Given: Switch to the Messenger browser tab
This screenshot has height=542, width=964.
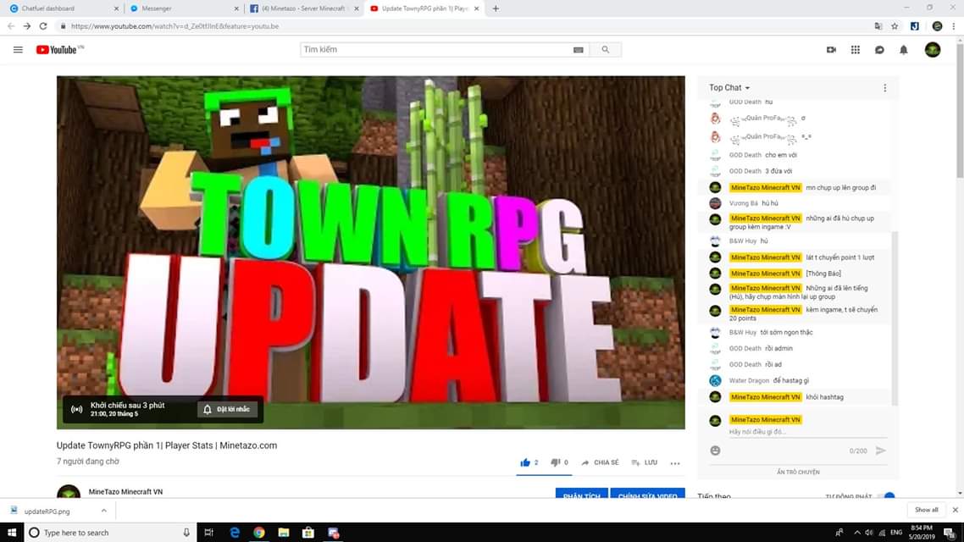Looking at the screenshot, I should pyautogui.click(x=182, y=8).
